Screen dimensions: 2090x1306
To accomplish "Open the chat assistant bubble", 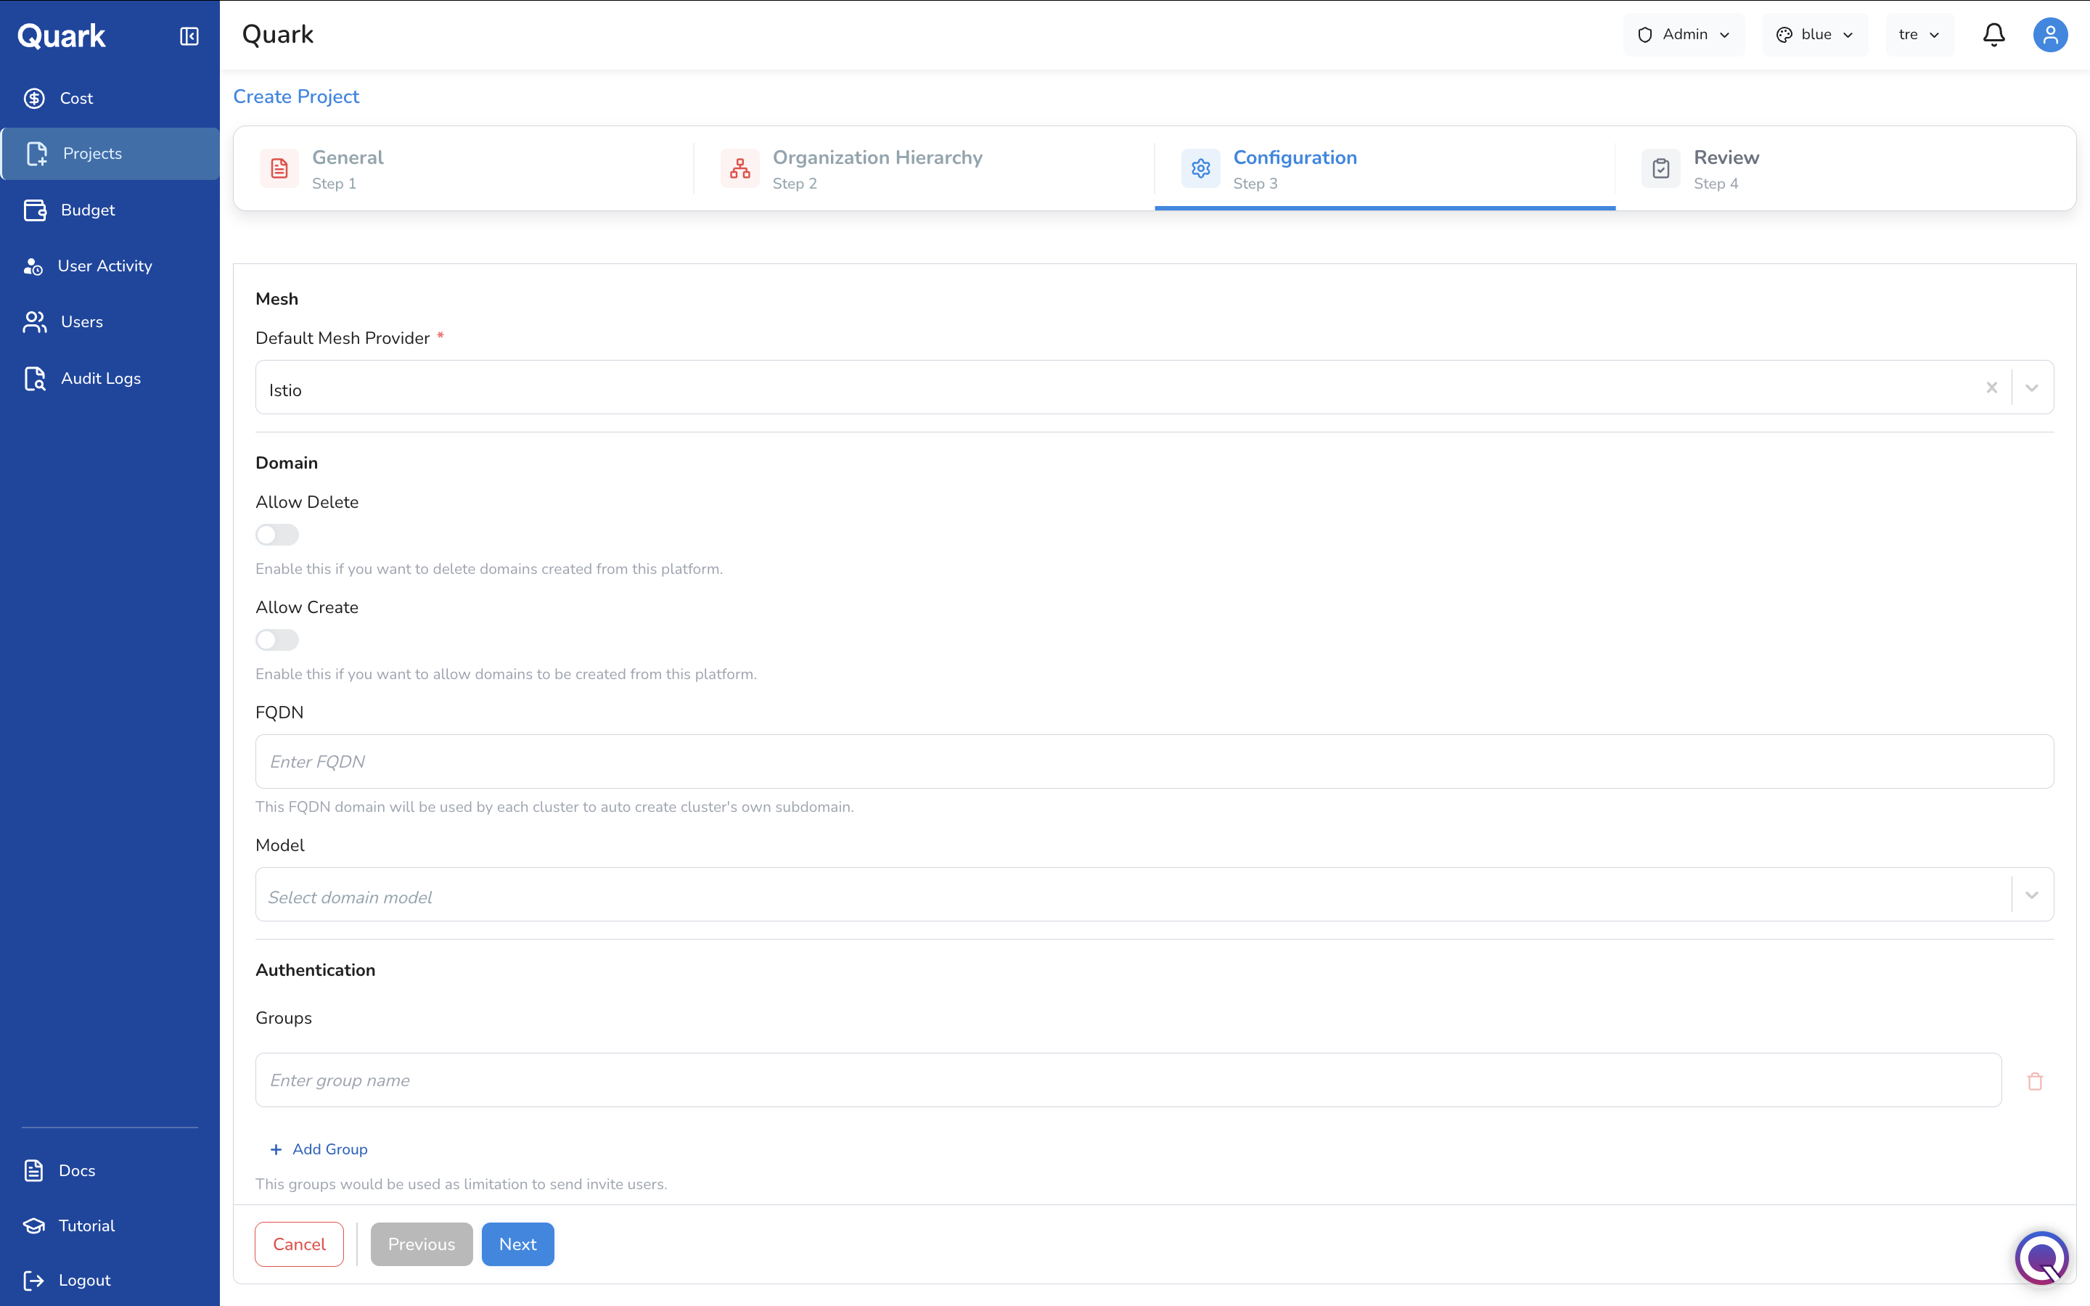I will tap(2041, 1257).
